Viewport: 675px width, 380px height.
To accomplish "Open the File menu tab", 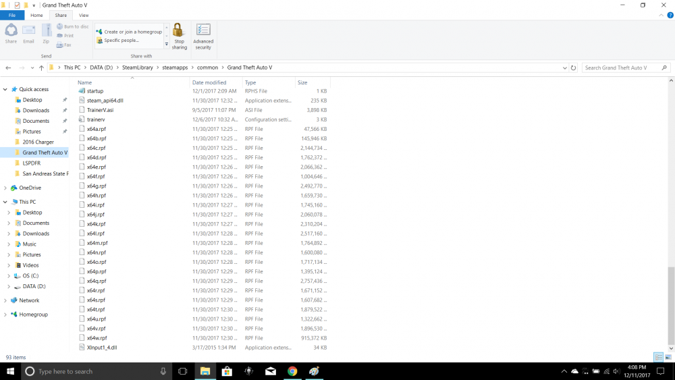I will (12, 15).
